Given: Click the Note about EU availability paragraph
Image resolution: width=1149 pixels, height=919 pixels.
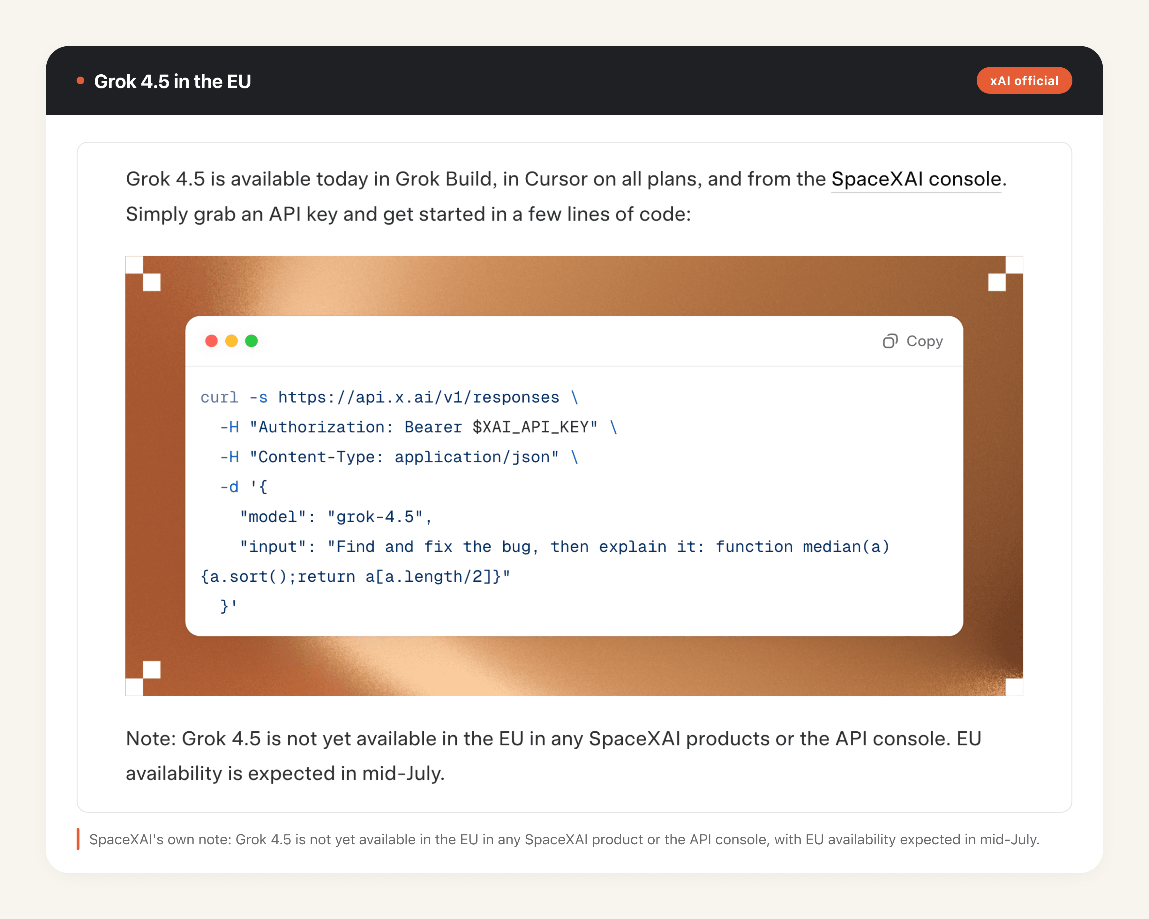Looking at the screenshot, I should point(553,756).
